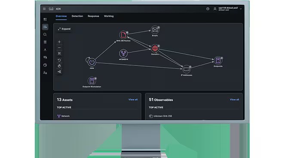The image size is (282, 158).
Task: Open the search icon in left sidebar
Action: [x=45, y=35]
